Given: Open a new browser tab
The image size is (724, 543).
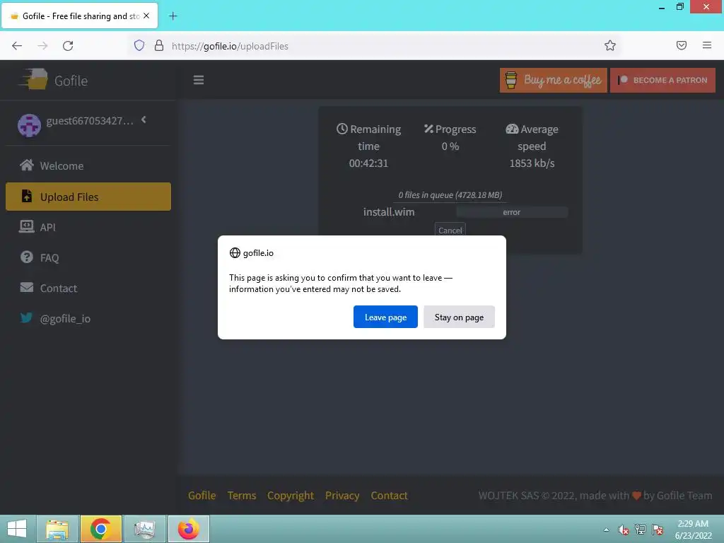Looking at the screenshot, I should [173, 16].
